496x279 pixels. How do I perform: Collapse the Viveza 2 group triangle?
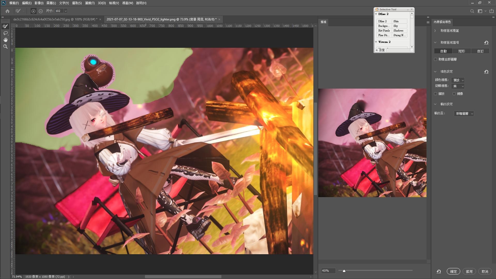376,42
